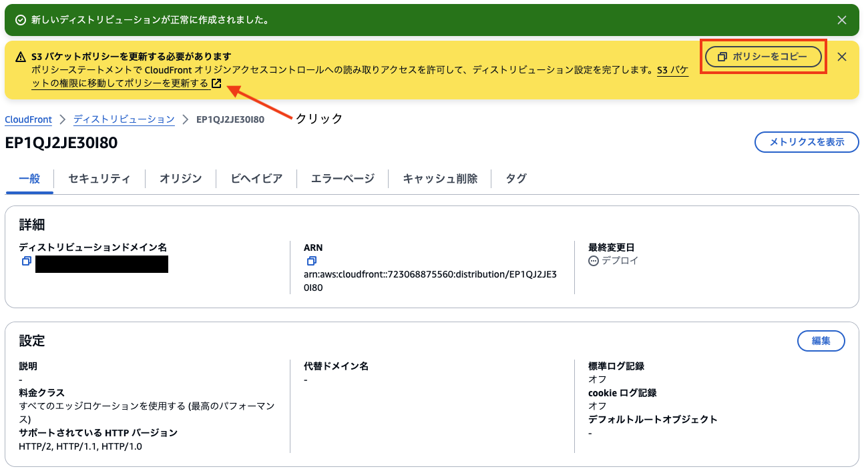864x473 pixels.
Task: Click the デプロイ status text
Action: (x=620, y=261)
